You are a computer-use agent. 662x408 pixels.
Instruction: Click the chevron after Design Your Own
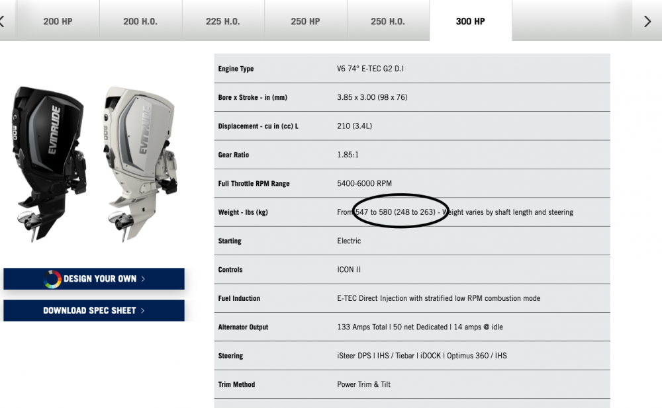[x=143, y=279]
